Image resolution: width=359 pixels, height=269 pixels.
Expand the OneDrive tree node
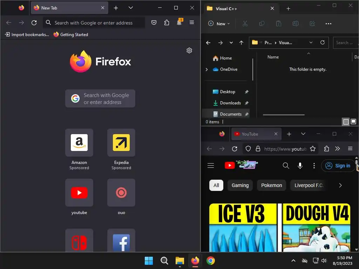click(206, 69)
